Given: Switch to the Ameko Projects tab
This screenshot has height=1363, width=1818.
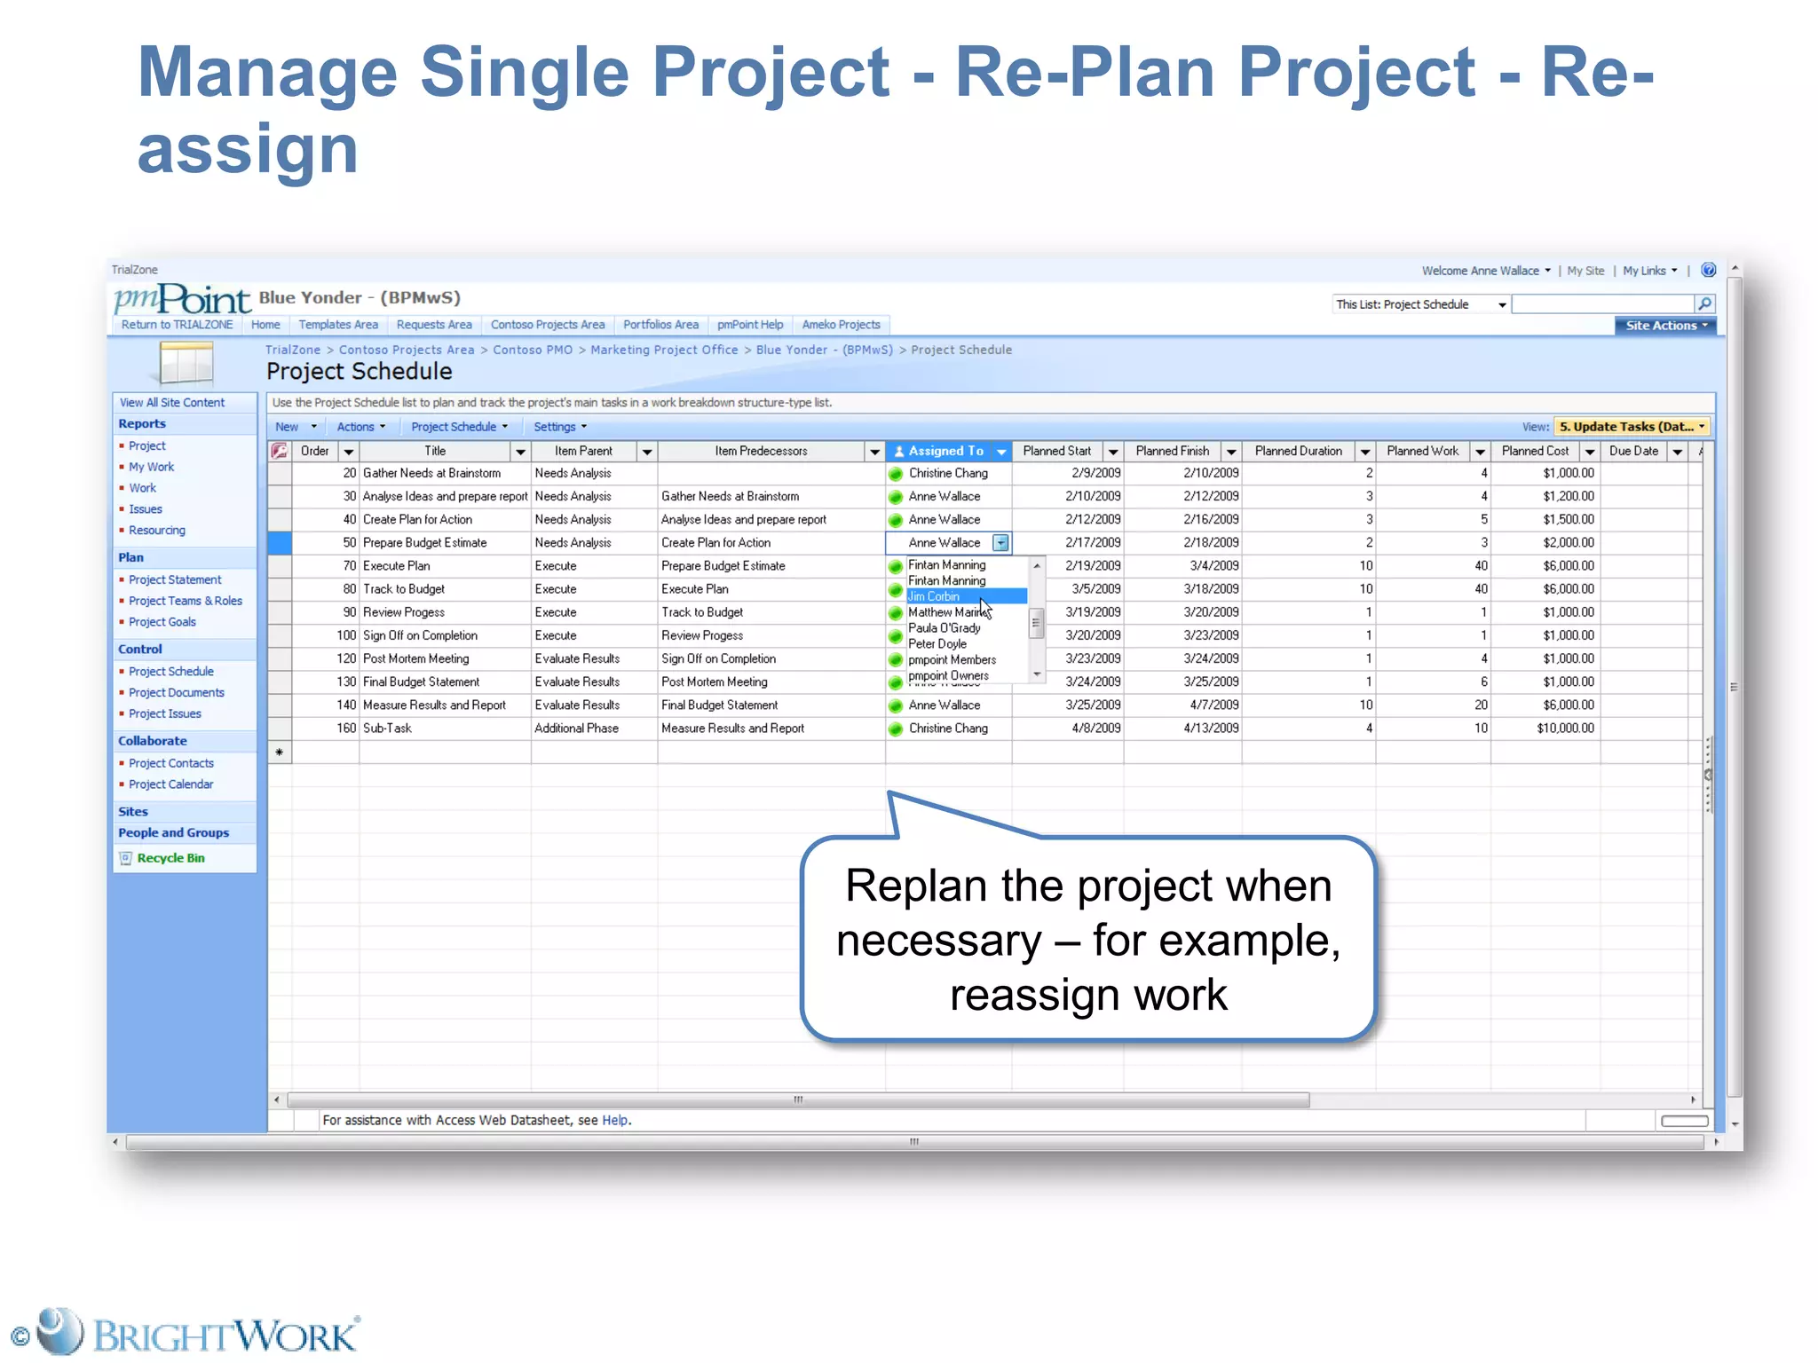Looking at the screenshot, I should coord(842,325).
